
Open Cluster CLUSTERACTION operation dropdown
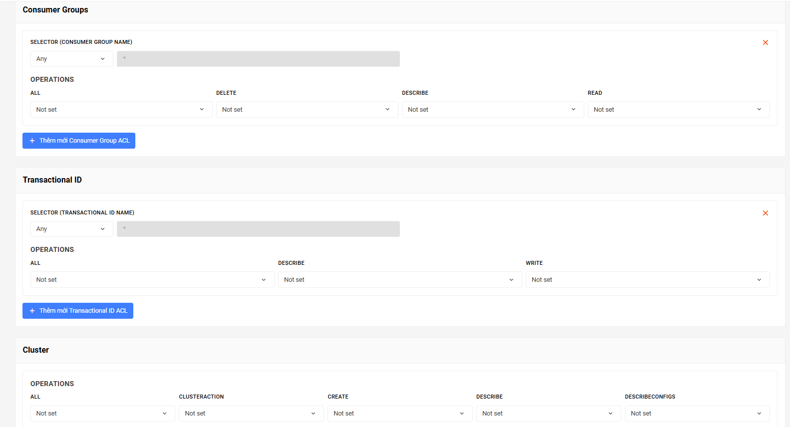[251, 414]
